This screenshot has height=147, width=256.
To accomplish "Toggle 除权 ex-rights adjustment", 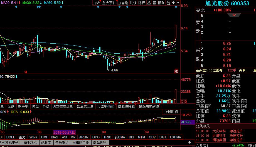I will point(142,3).
